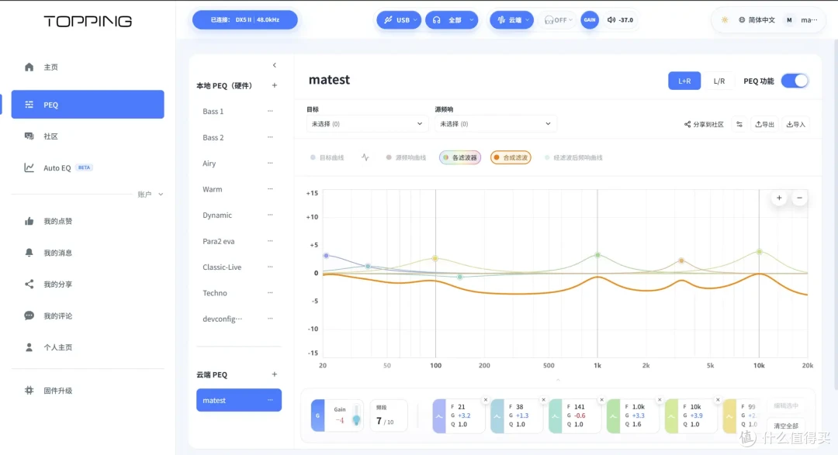
Task: Open the 云端 mode dropdown
Action: [511, 19]
